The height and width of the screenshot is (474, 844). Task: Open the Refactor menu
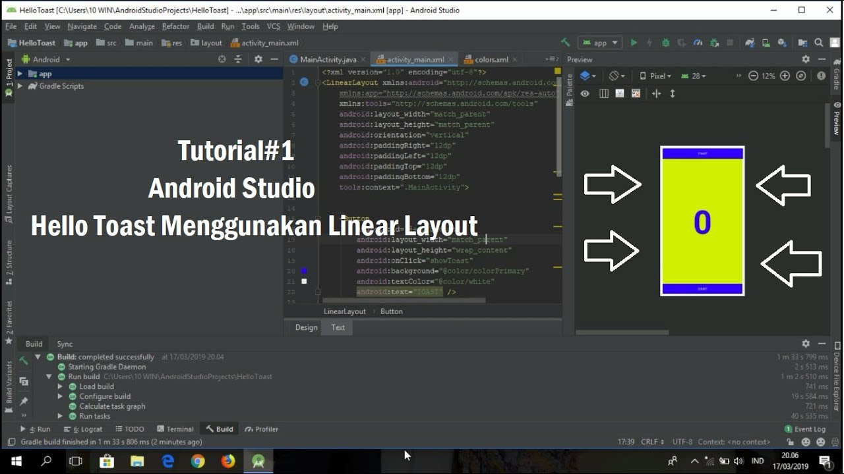(175, 26)
